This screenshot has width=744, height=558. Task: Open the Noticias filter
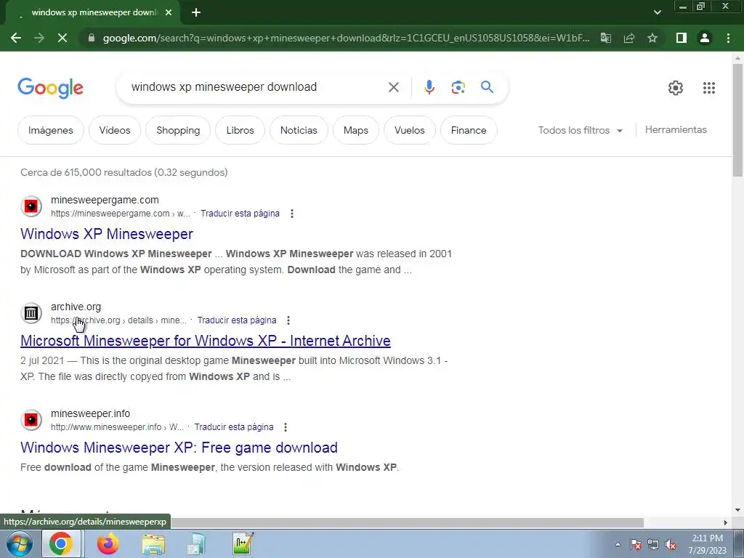(x=299, y=130)
